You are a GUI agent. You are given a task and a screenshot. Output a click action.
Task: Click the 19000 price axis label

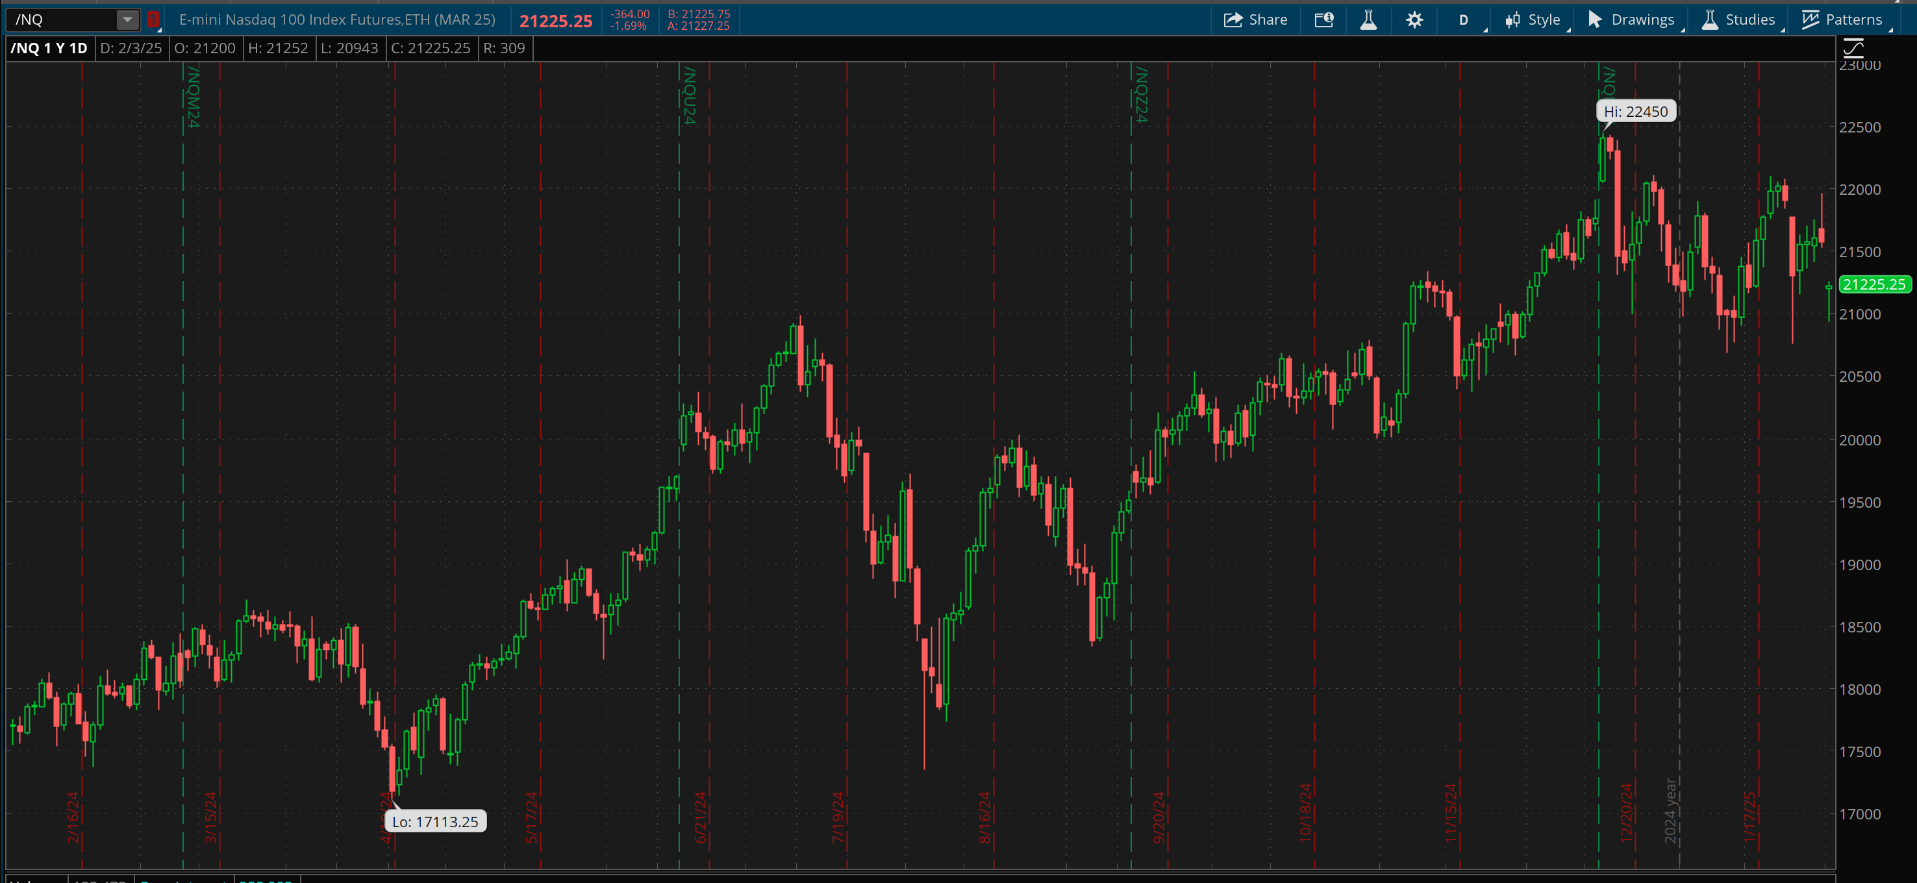[1860, 566]
